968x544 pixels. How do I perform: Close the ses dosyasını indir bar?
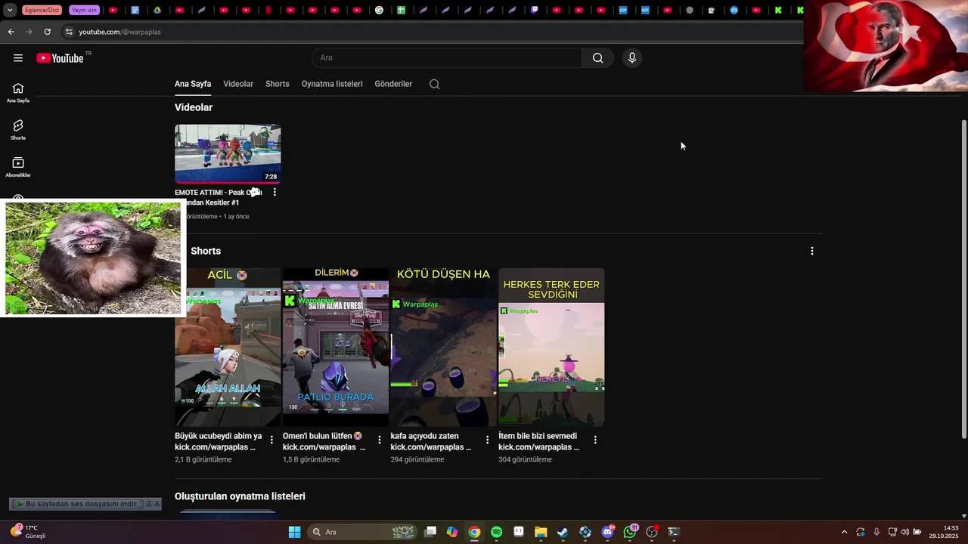(x=157, y=504)
